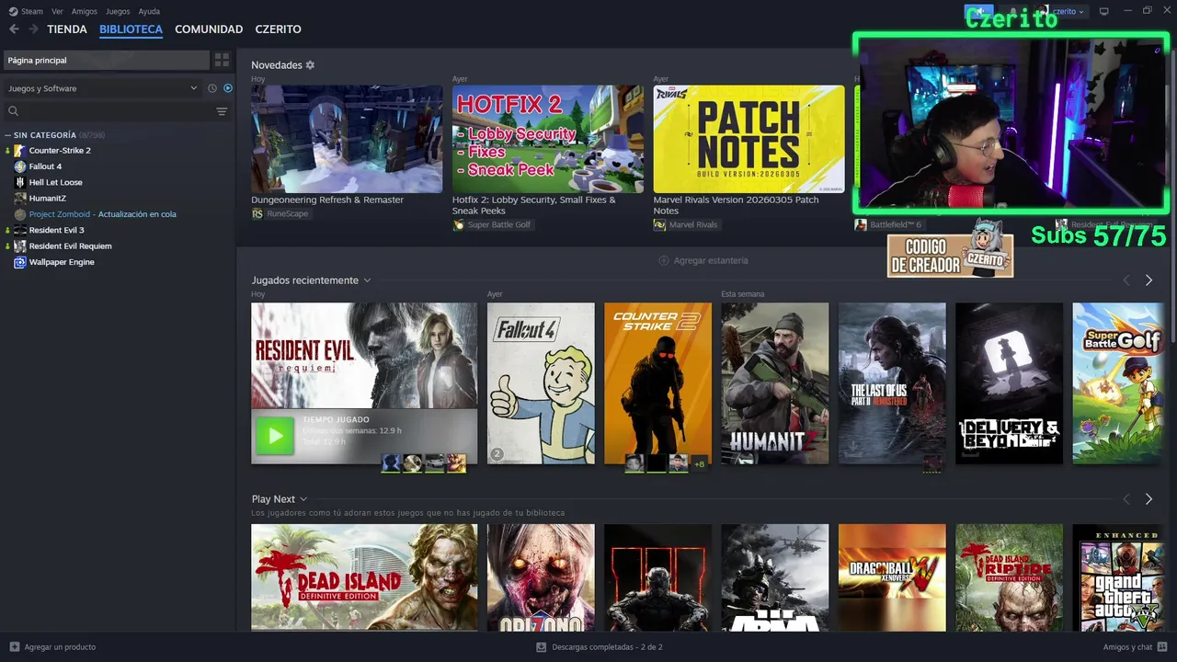The width and height of the screenshot is (1177, 662).
Task: Click the plus icon to add shelf
Action: pyautogui.click(x=664, y=260)
